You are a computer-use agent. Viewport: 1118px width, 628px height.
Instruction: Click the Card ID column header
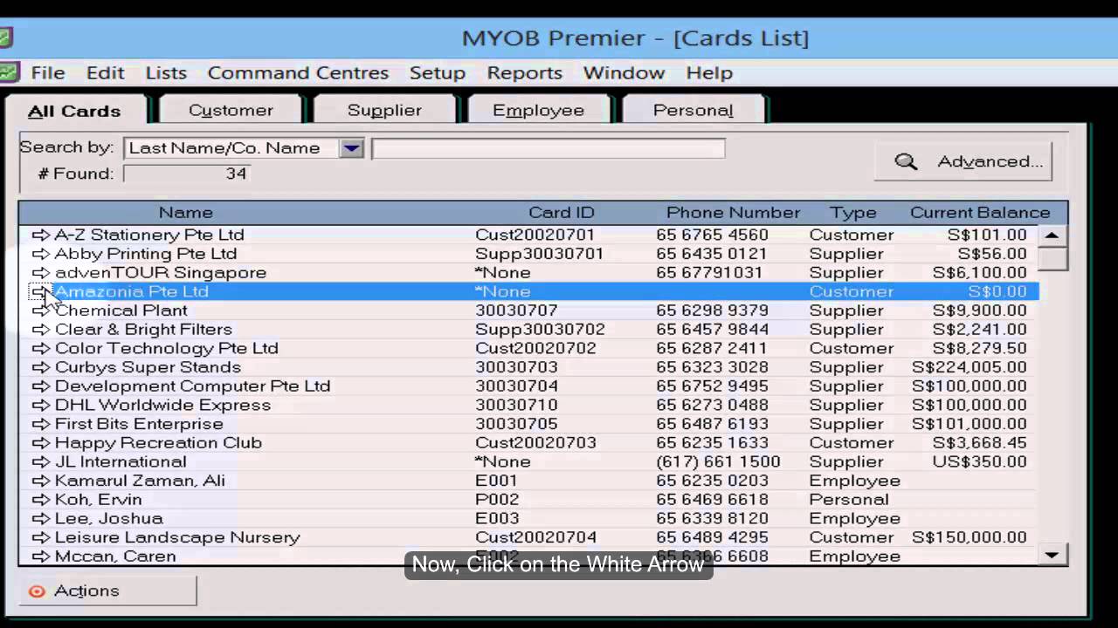click(562, 213)
